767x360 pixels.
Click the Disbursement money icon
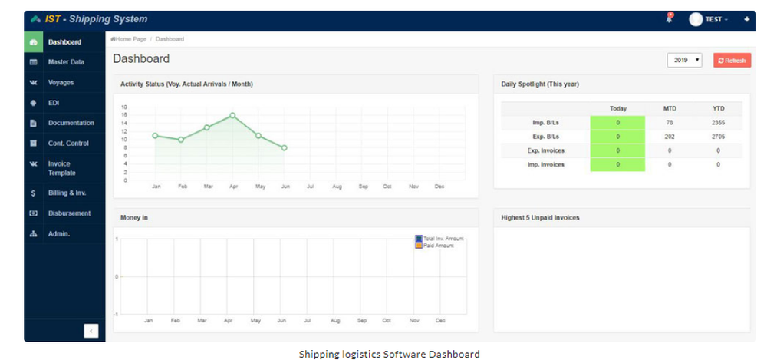[x=33, y=213]
